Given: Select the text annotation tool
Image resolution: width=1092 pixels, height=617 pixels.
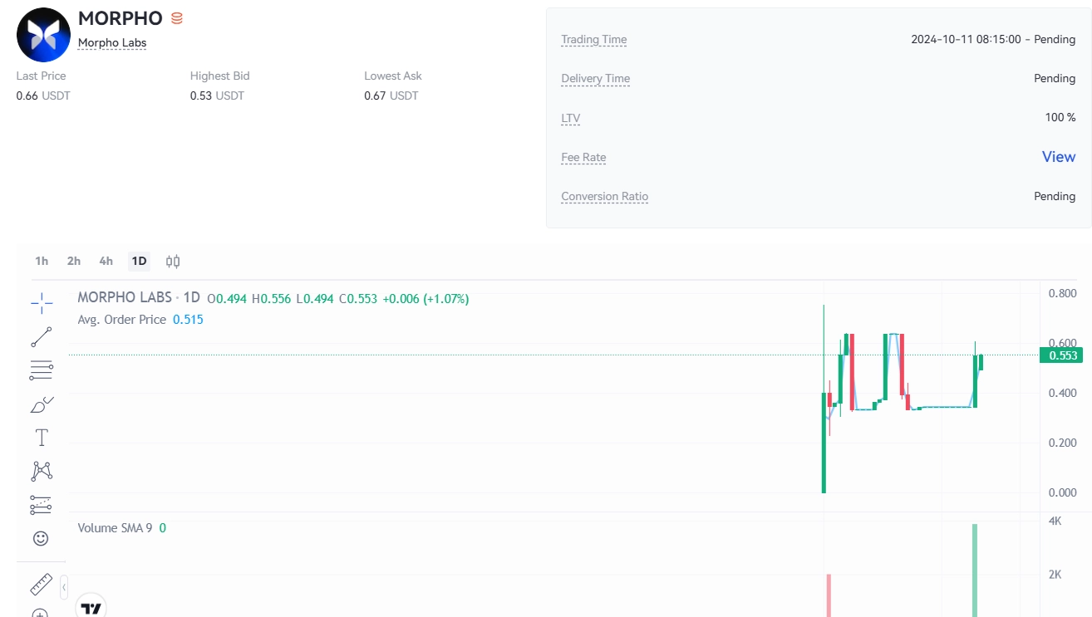Looking at the screenshot, I should [42, 436].
